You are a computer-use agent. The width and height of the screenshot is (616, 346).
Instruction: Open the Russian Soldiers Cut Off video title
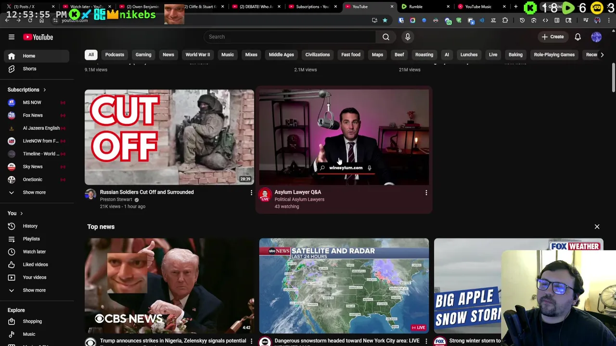[x=147, y=192]
